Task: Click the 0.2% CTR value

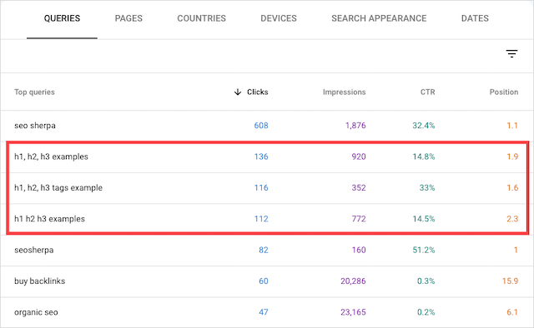Action: (426, 312)
